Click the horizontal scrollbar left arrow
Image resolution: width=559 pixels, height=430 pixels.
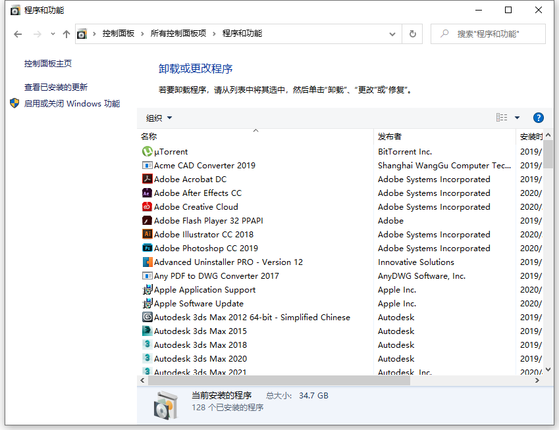[x=143, y=381]
